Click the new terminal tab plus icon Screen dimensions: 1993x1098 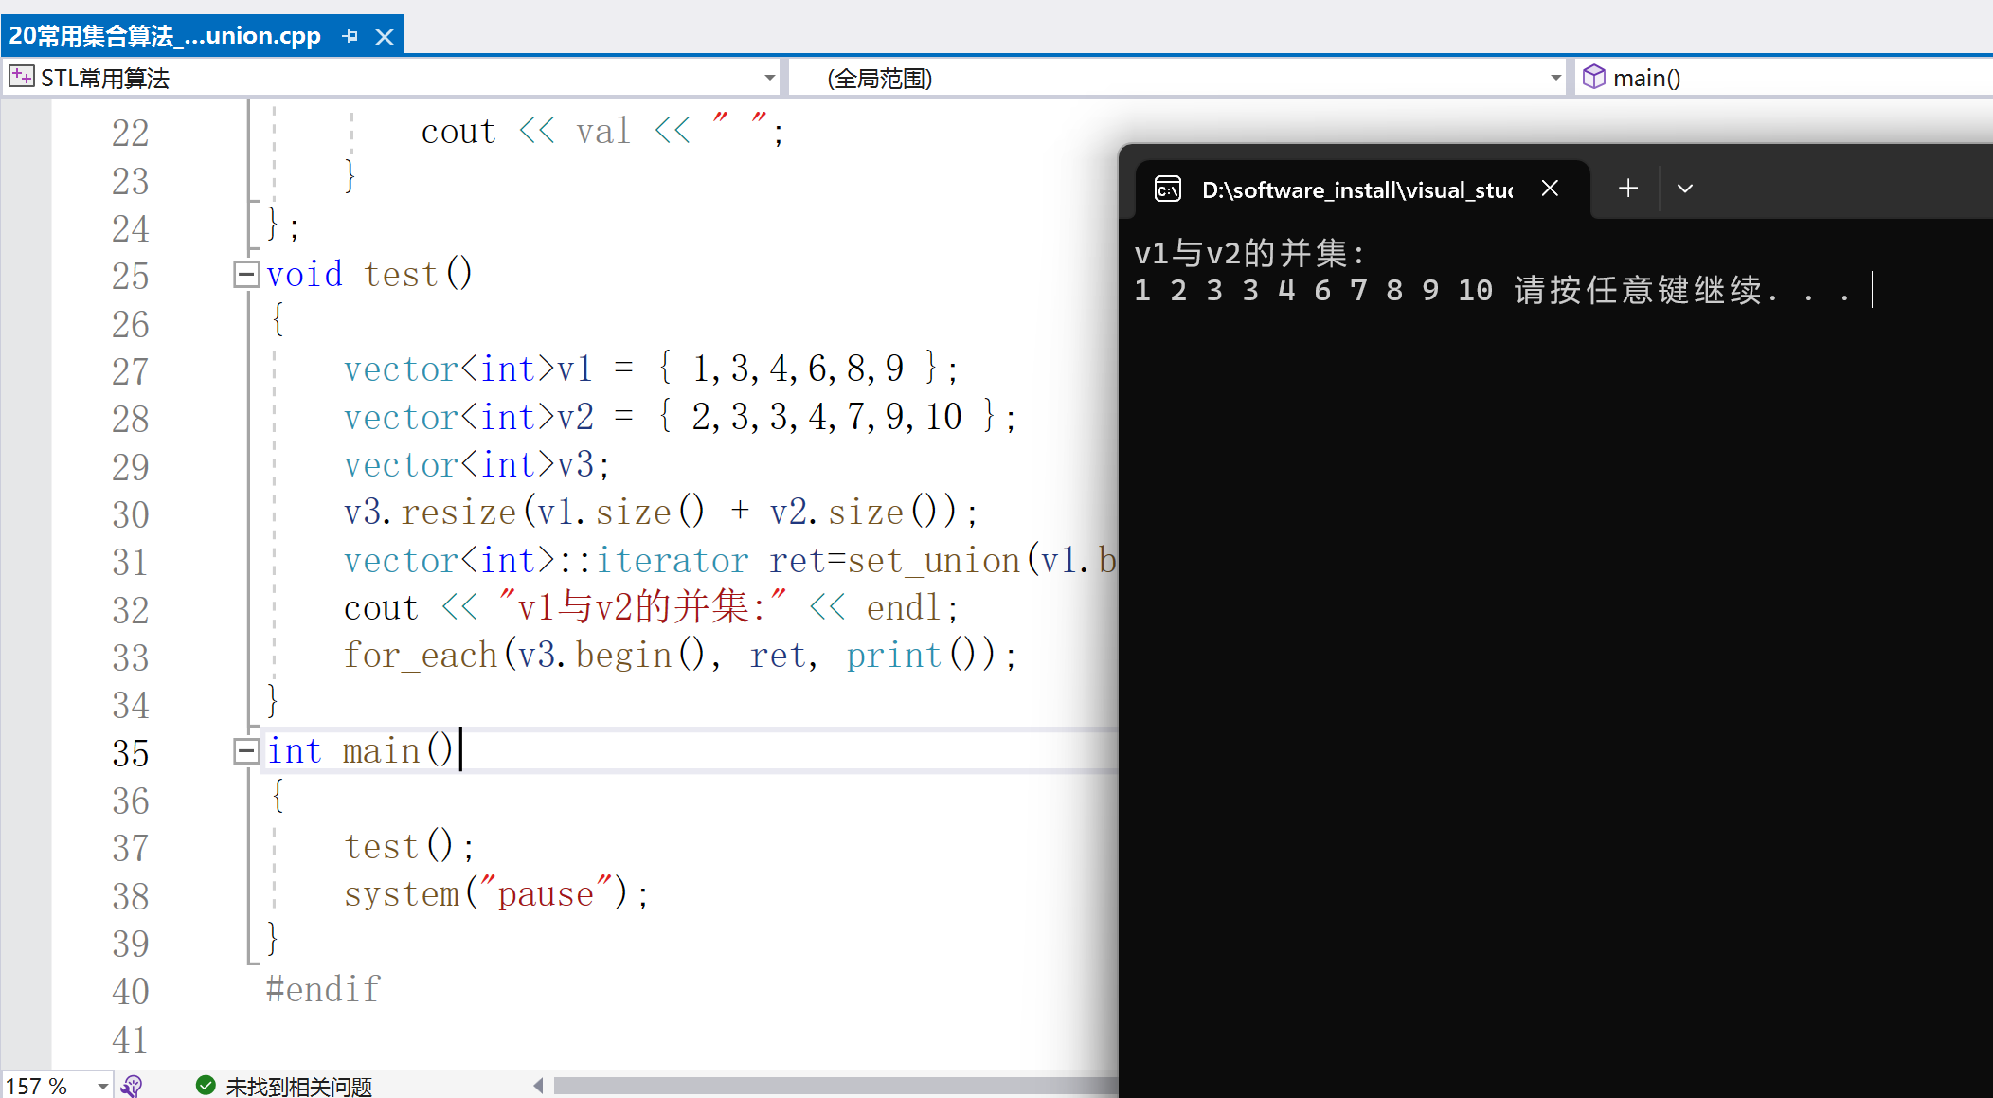pos(1626,187)
